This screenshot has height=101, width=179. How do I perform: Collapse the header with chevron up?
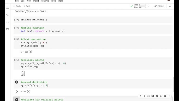pyautogui.click(x=170, y=6)
